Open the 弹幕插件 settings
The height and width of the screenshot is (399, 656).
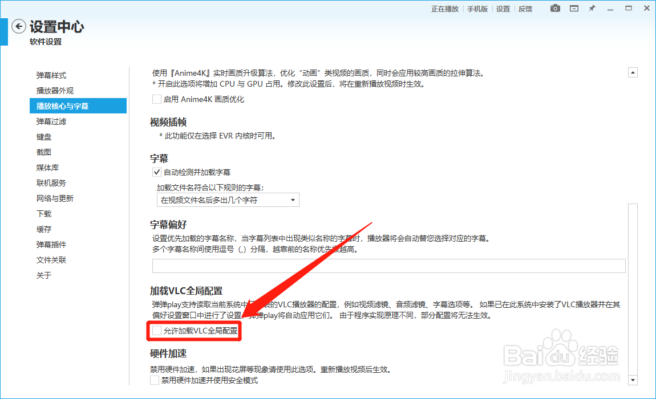tap(78, 245)
